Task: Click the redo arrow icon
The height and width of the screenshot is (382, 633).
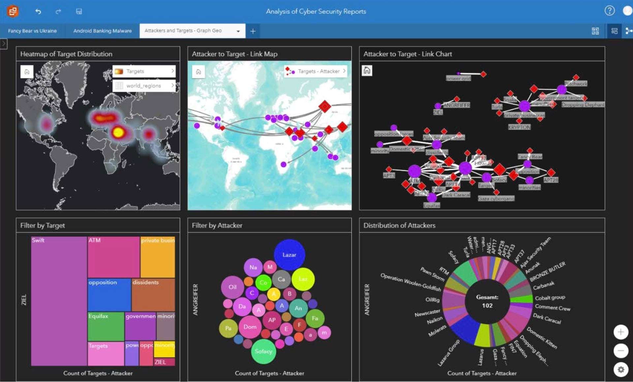Action: coord(58,12)
